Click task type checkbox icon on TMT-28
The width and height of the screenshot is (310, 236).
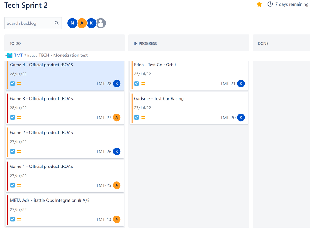pos(12,84)
